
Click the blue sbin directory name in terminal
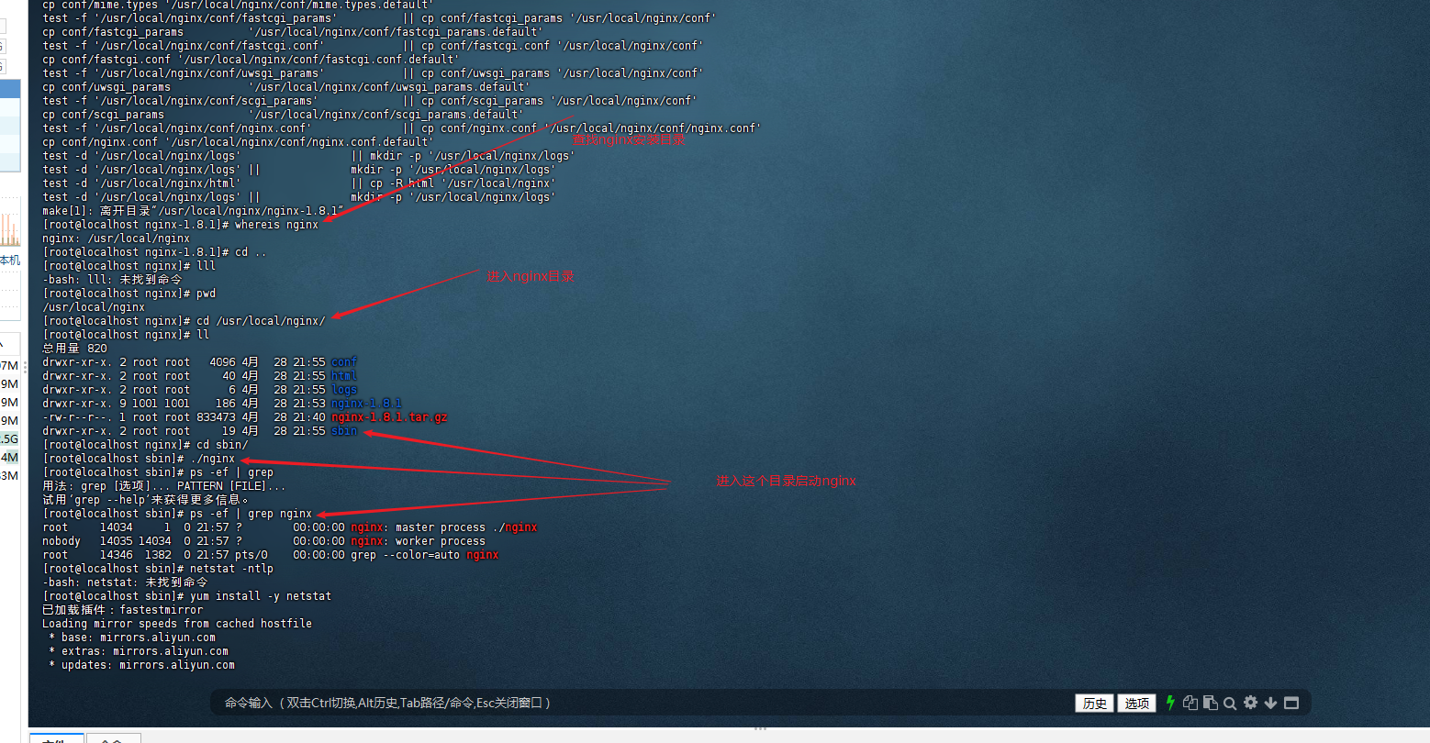tap(343, 430)
